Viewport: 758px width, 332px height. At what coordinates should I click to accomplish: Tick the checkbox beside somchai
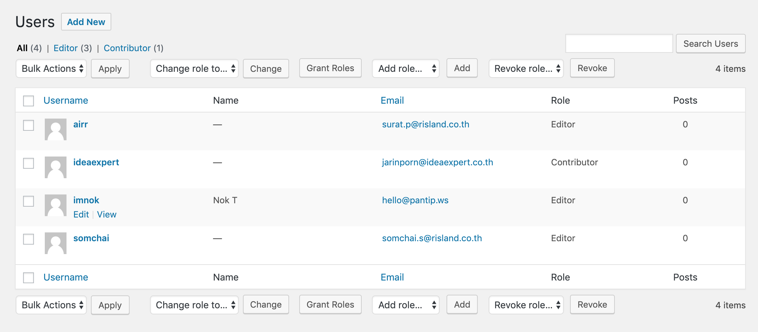[29, 239]
